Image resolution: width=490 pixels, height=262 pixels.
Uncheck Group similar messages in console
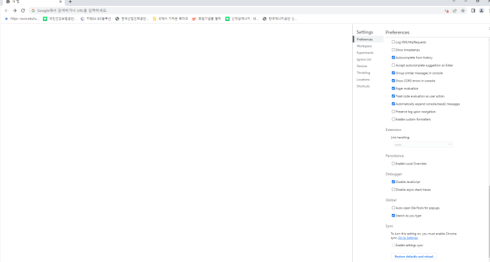(x=394, y=72)
